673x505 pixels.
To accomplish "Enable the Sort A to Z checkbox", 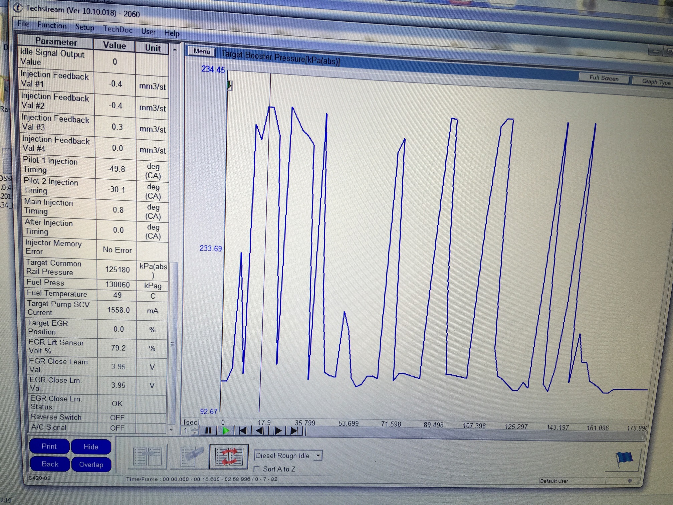I will 256,469.
